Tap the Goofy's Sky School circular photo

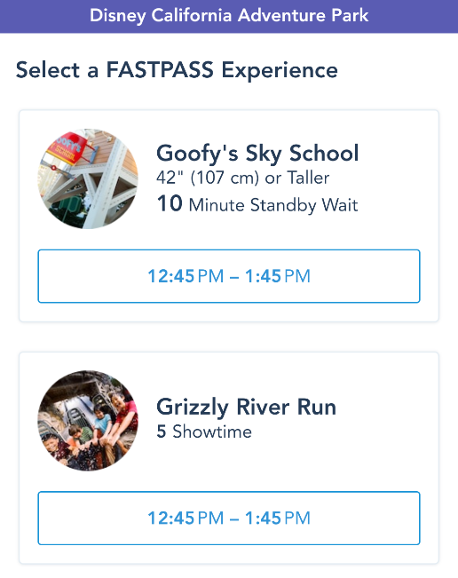click(88, 178)
